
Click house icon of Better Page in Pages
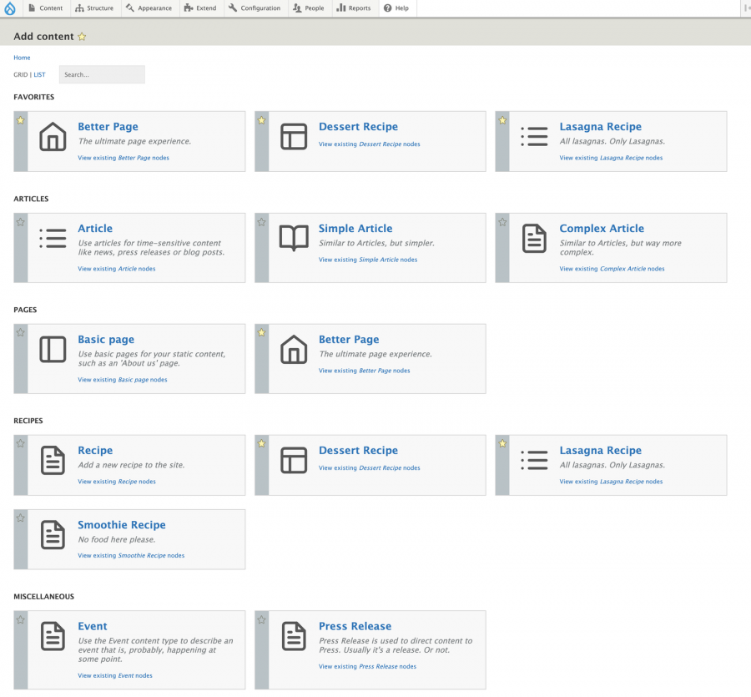(x=294, y=349)
